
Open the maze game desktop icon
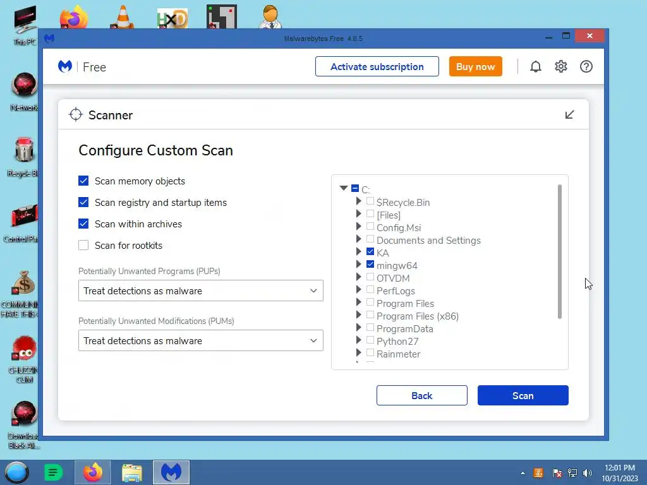(x=222, y=16)
